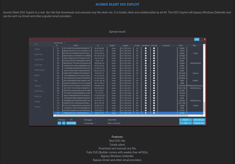This screenshot has height=164, width=235.
Task: Close the panel with the X
Action: coord(205,39)
